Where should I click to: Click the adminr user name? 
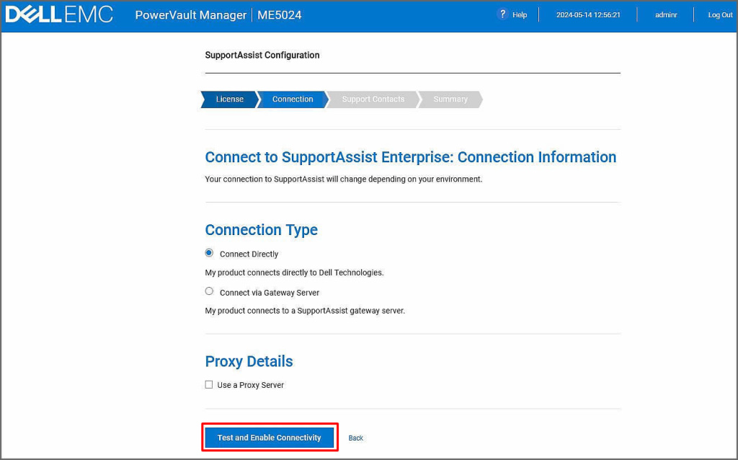(665, 15)
